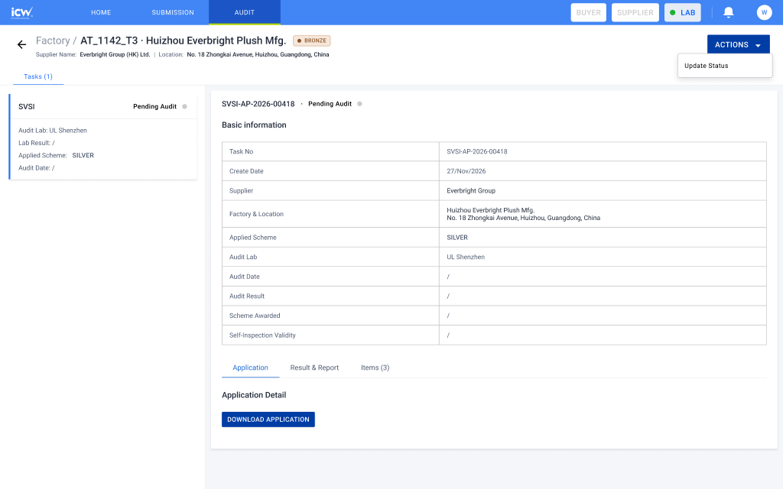Viewport: 783px width, 489px height.
Task: Open the AUDIT navigation item
Action: coord(245,12)
